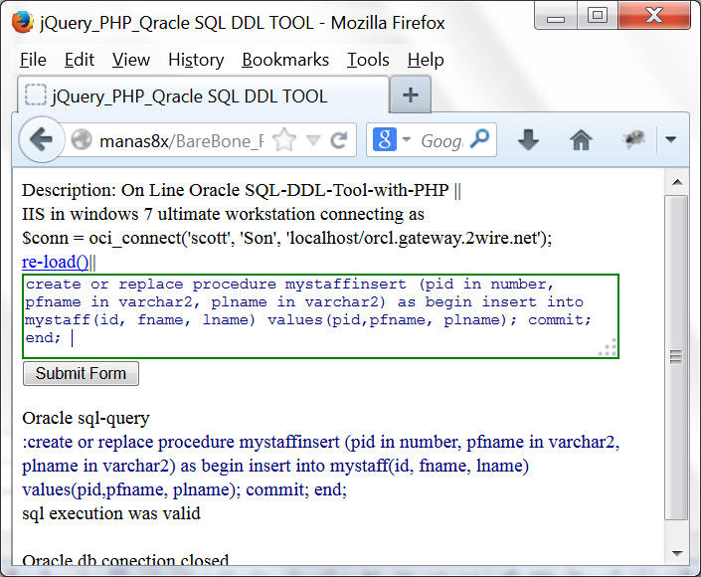Image resolution: width=701 pixels, height=577 pixels.
Task: Open the View menu
Action: (131, 60)
